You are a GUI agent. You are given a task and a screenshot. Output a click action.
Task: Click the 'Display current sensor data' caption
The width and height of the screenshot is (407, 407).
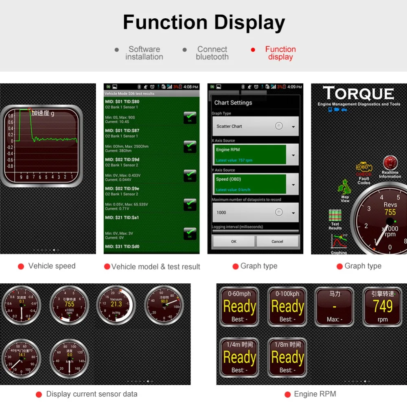92,394
